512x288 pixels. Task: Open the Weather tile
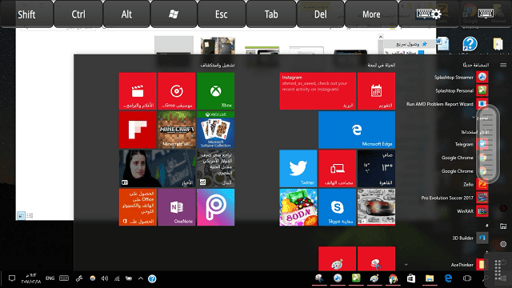click(376, 169)
